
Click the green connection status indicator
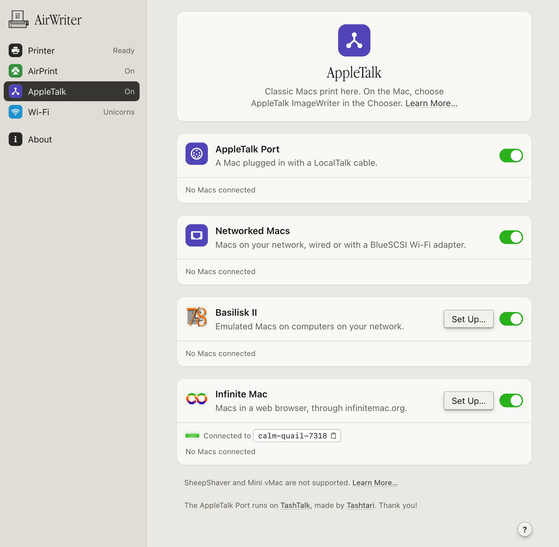tap(192, 436)
